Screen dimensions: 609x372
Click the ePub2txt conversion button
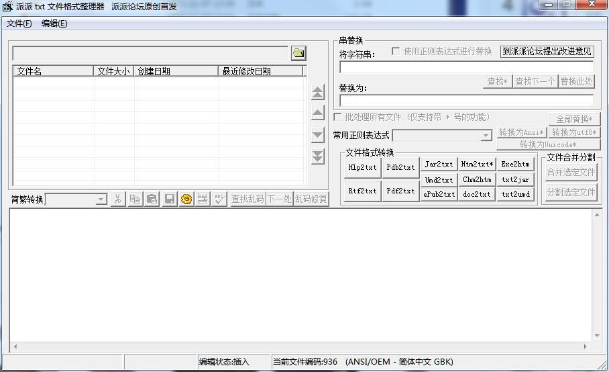click(x=439, y=194)
